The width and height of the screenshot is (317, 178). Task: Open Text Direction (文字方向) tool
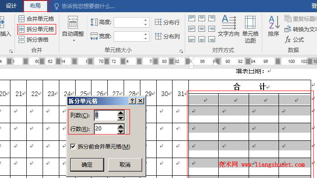point(229,26)
